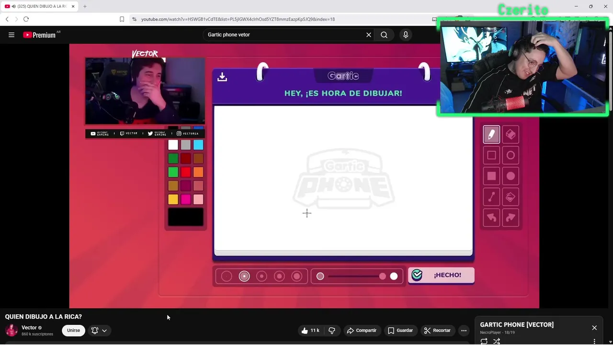This screenshot has height=345, width=613.
Task: Select the straight line tool
Action: [491, 197]
